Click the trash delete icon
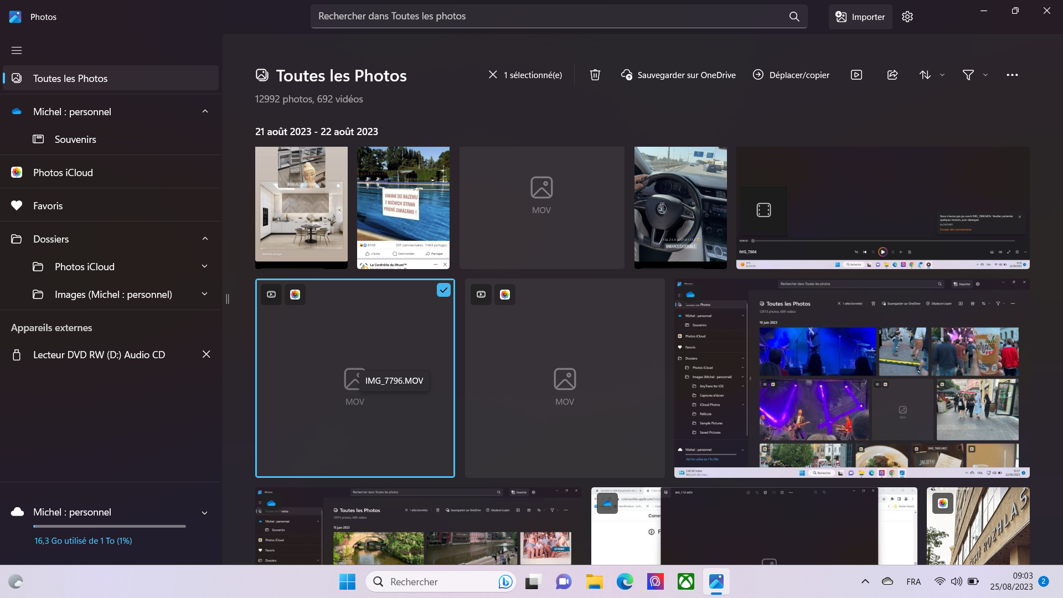The image size is (1063, 598). pyautogui.click(x=595, y=75)
